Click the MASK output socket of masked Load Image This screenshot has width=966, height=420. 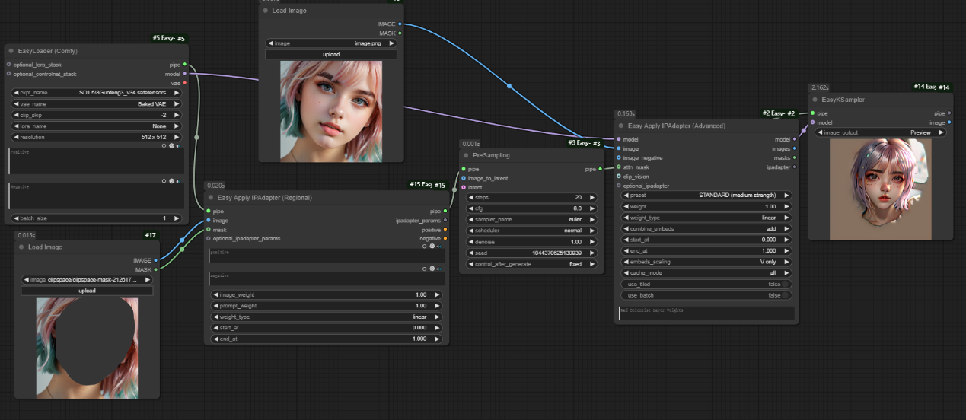[155, 269]
